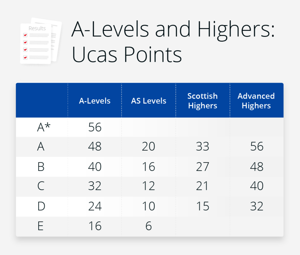This screenshot has width=300, height=255.
Task: Click the grade E row label
Action: point(40,226)
